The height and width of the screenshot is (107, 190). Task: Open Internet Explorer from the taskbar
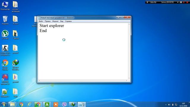point(30,104)
